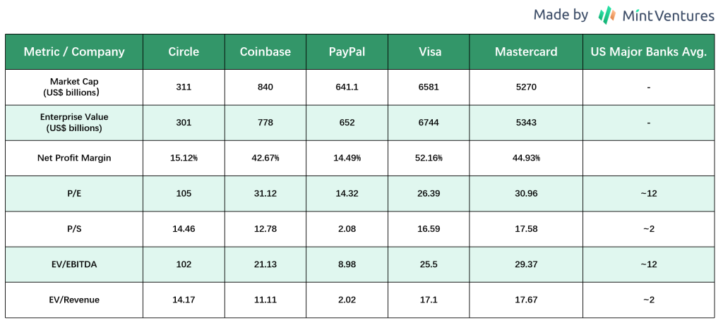723x320 pixels.
Task: Click the Mastercard column header
Action: (x=526, y=51)
